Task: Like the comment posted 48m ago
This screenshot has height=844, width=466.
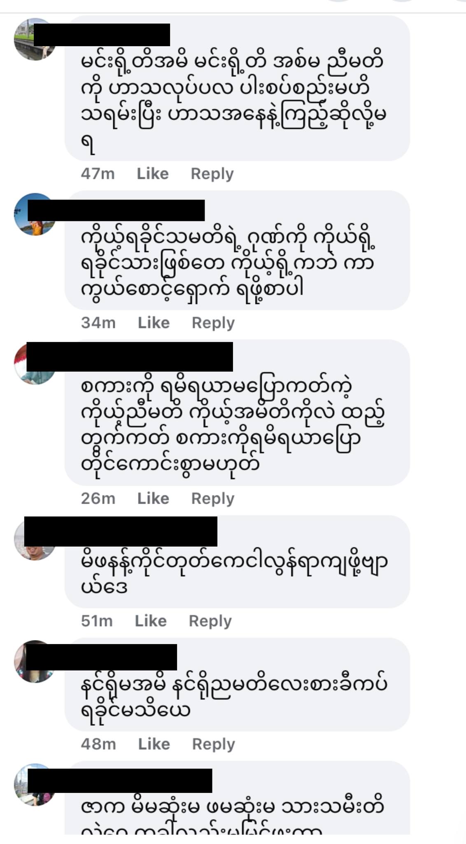Action: (x=154, y=744)
